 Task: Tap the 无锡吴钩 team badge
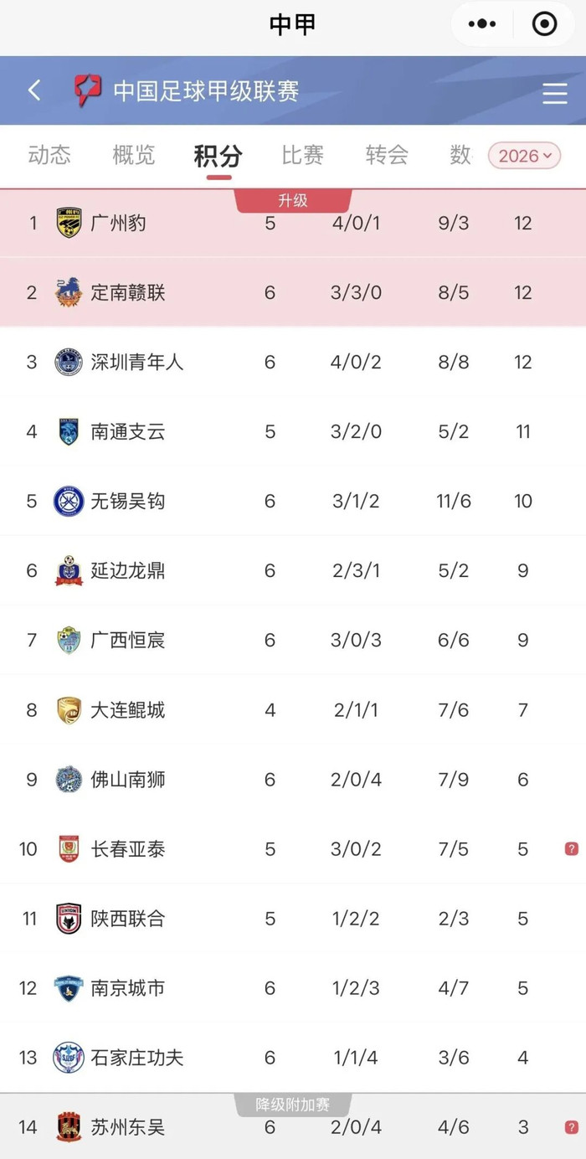click(69, 501)
